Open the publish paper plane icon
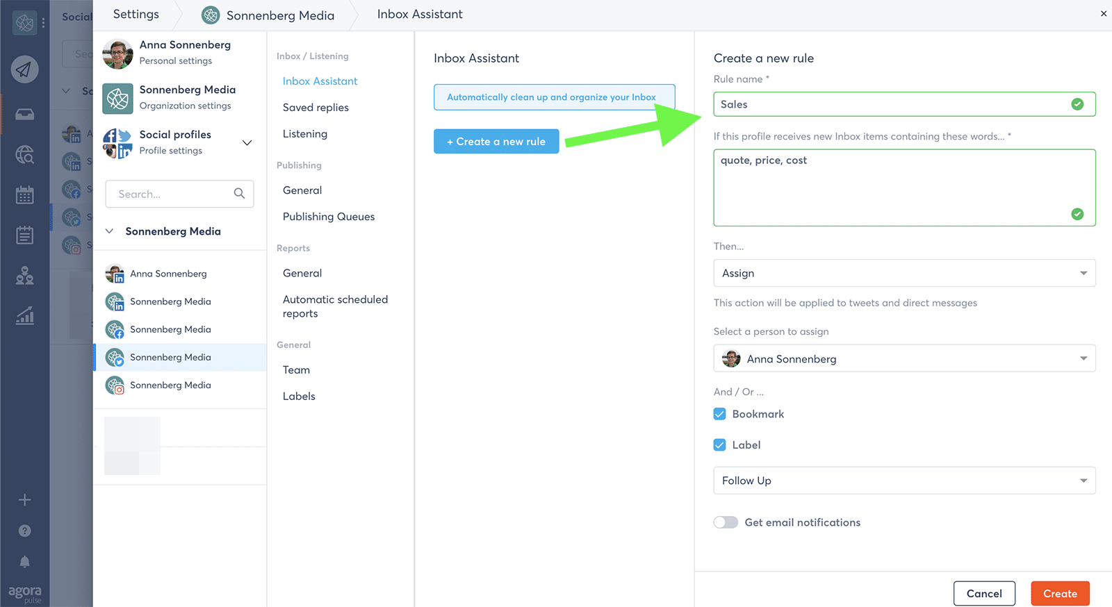 (24, 69)
